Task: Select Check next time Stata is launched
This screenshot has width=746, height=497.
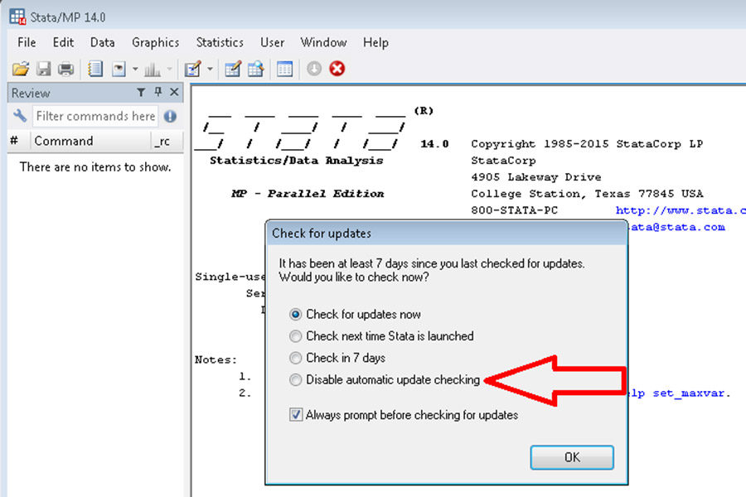Action: (x=295, y=336)
